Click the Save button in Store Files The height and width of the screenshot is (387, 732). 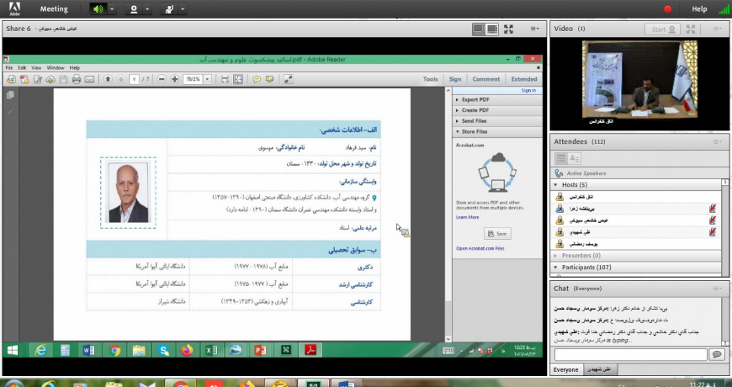pos(497,234)
